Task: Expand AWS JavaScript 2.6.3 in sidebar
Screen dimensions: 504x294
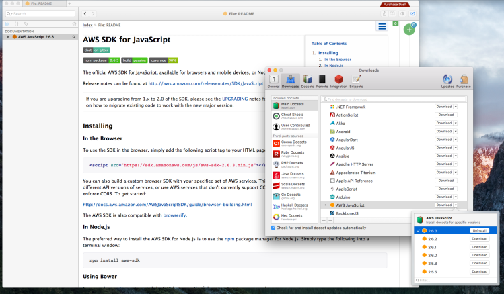Action: pos(8,37)
